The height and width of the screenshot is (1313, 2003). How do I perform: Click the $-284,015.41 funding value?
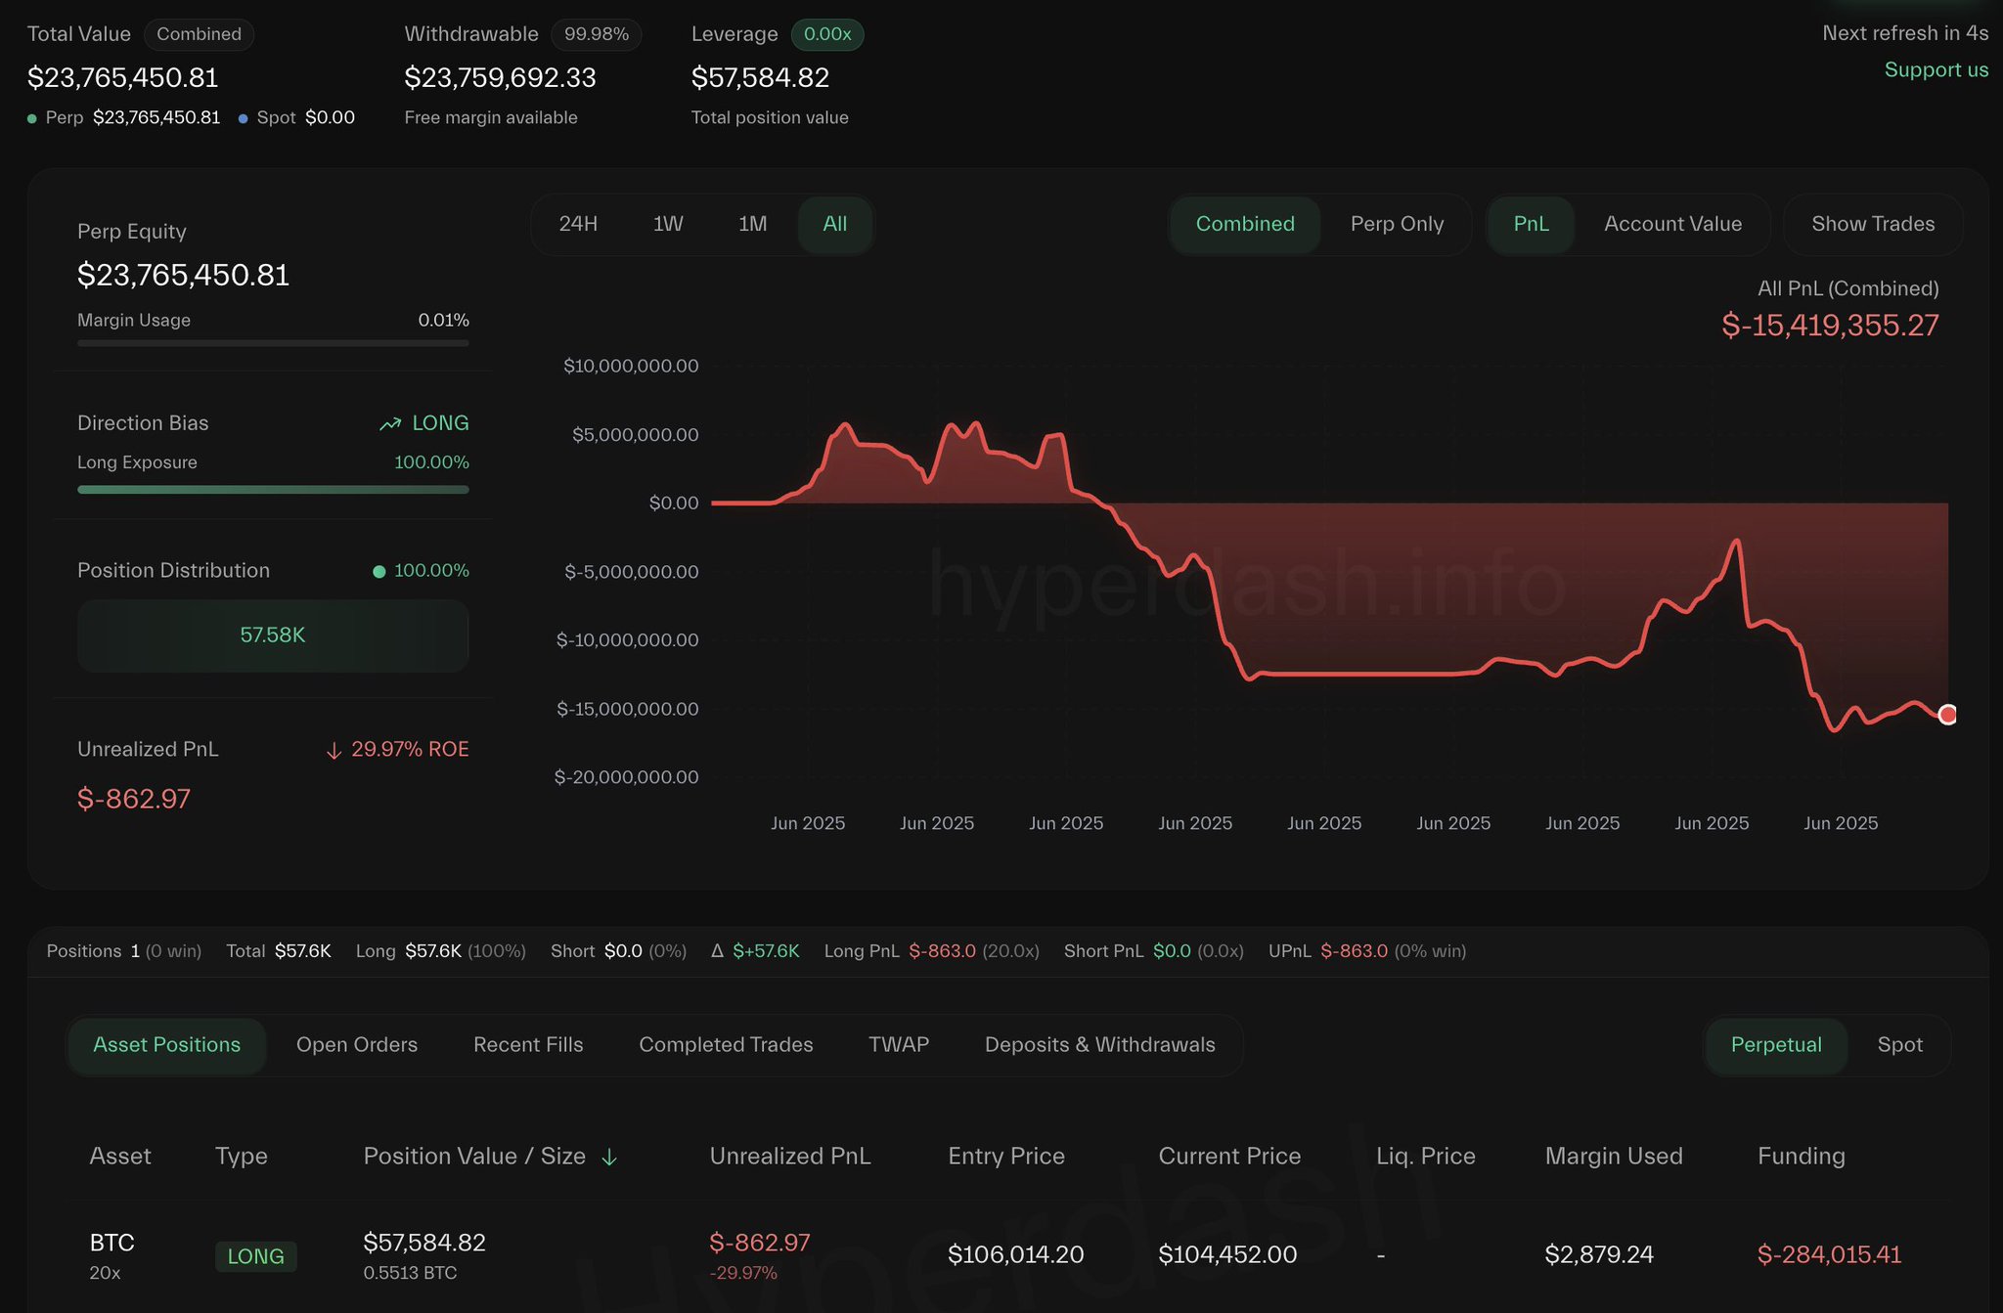pyautogui.click(x=1830, y=1254)
